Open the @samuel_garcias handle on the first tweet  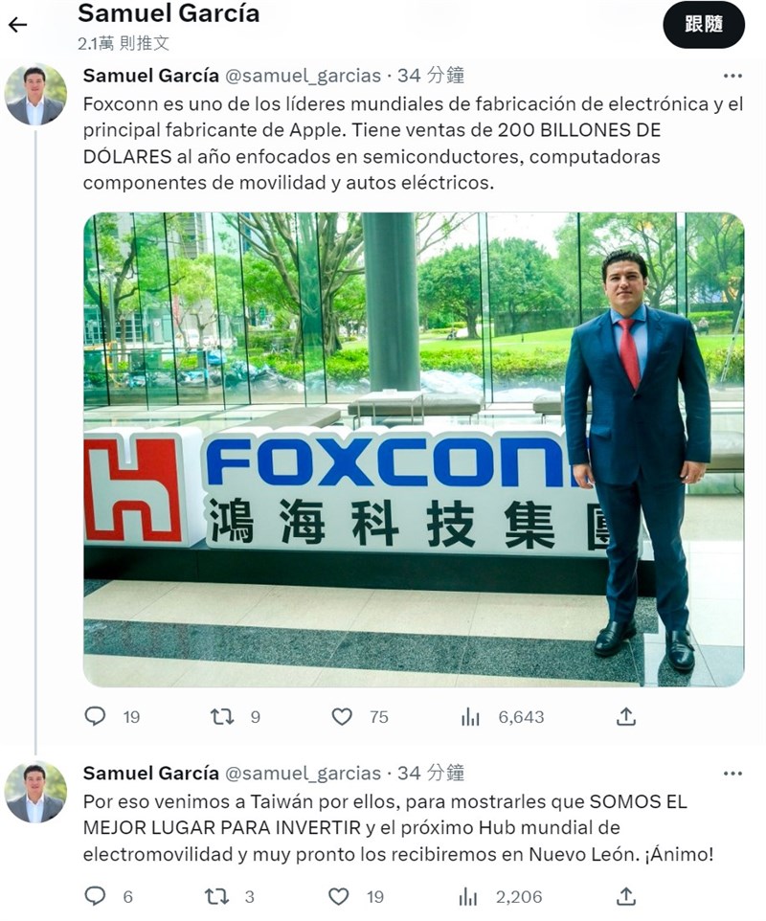point(304,76)
